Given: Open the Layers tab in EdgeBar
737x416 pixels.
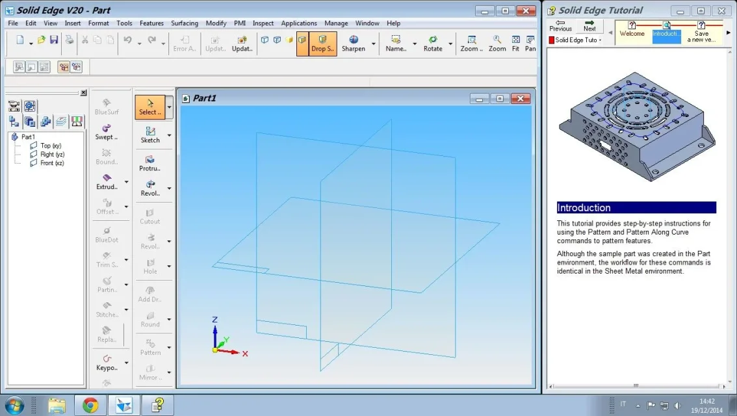Looking at the screenshot, I should click(x=61, y=122).
